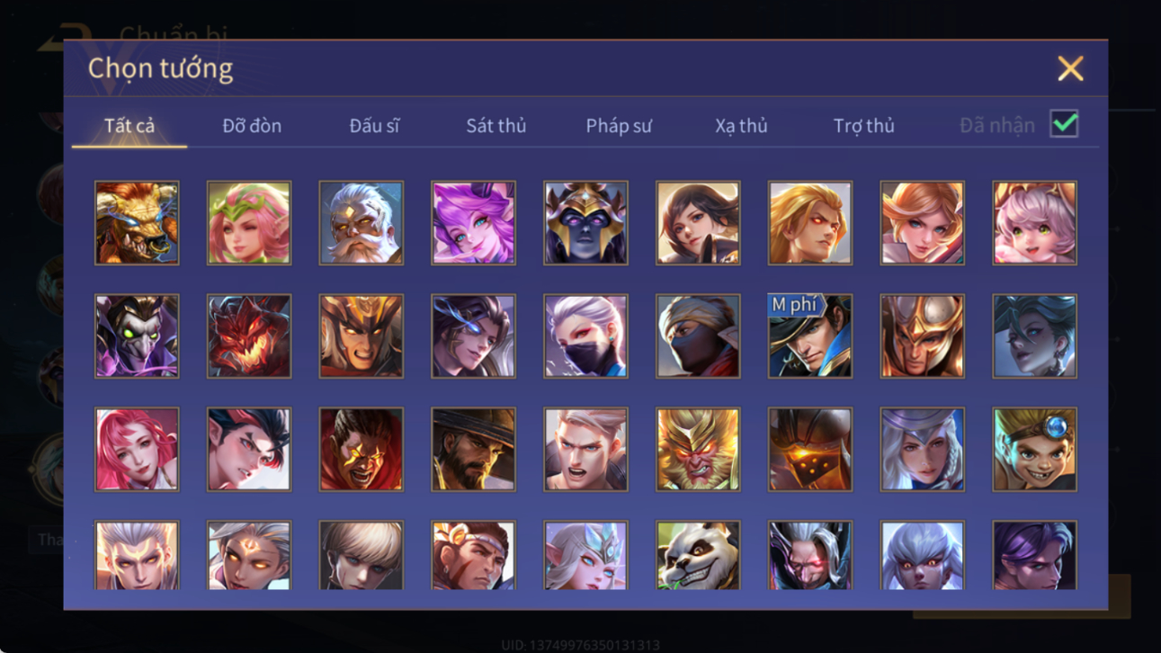Uncheck the Đã nhận checkbox
Image resolution: width=1161 pixels, height=653 pixels.
tap(1064, 124)
